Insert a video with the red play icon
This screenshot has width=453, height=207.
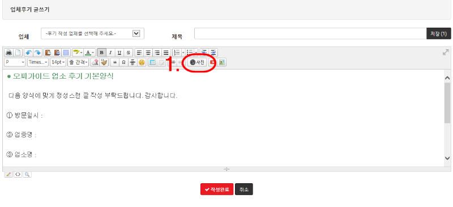coord(212,62)
